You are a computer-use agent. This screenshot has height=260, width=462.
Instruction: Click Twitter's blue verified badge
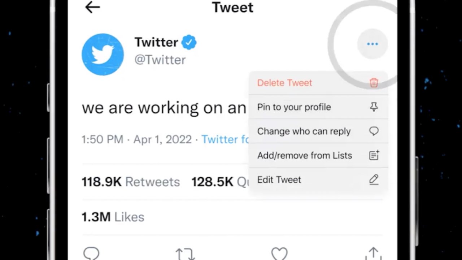(189, 42)
